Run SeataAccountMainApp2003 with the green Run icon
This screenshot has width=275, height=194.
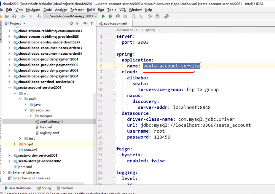coord(103,16)
